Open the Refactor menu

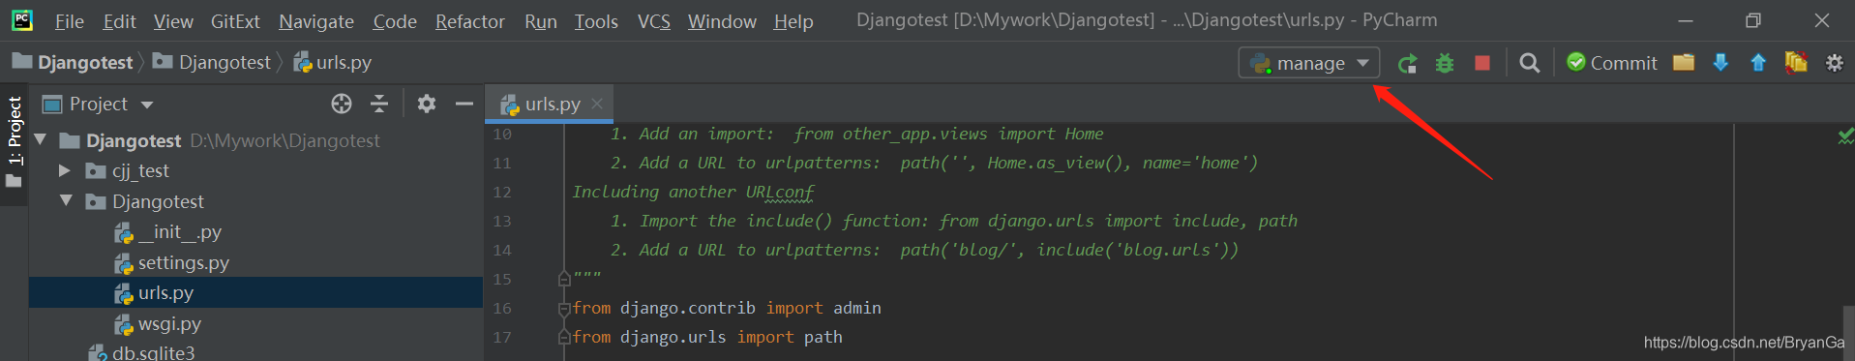pyautogui.click(x=470, y=21)
